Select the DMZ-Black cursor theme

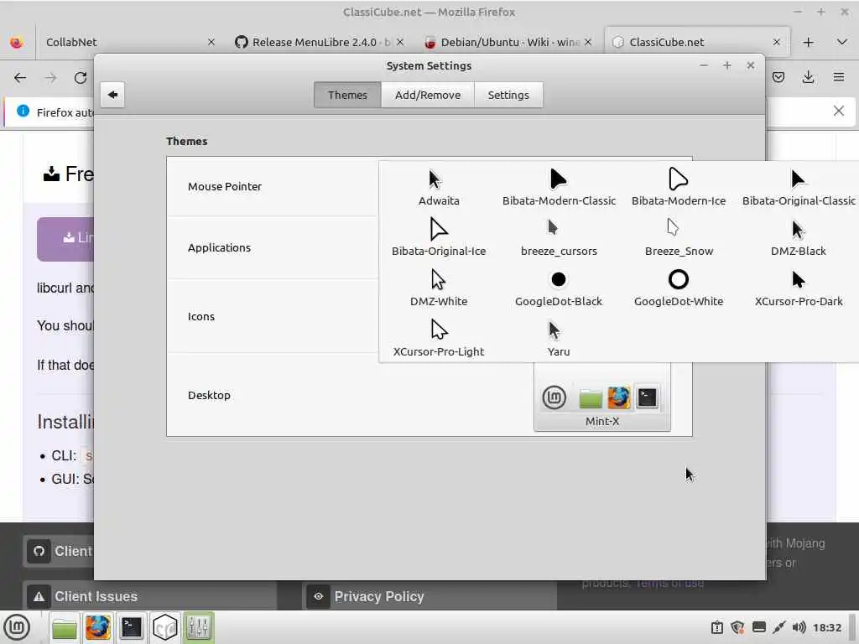tap(799, 238)
